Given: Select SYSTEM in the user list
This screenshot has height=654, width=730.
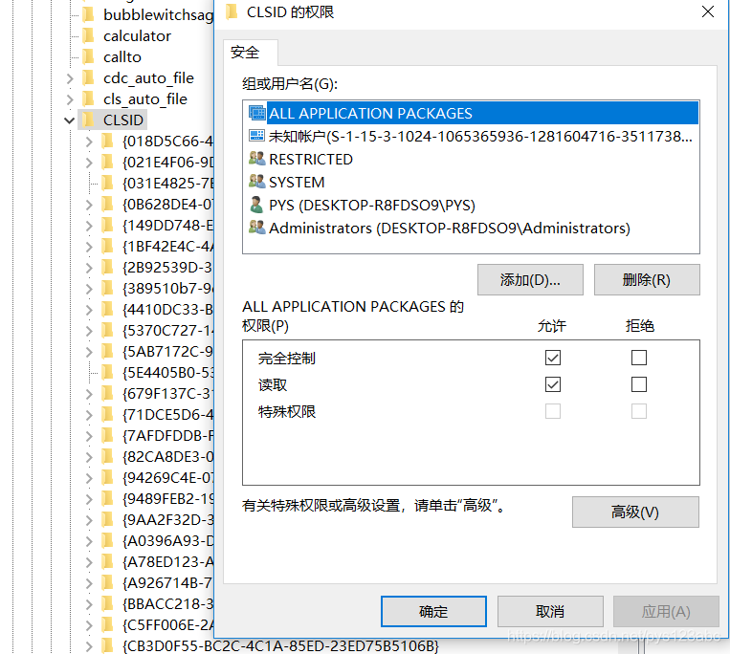Looking at the screenshot, I should [471, 182].
